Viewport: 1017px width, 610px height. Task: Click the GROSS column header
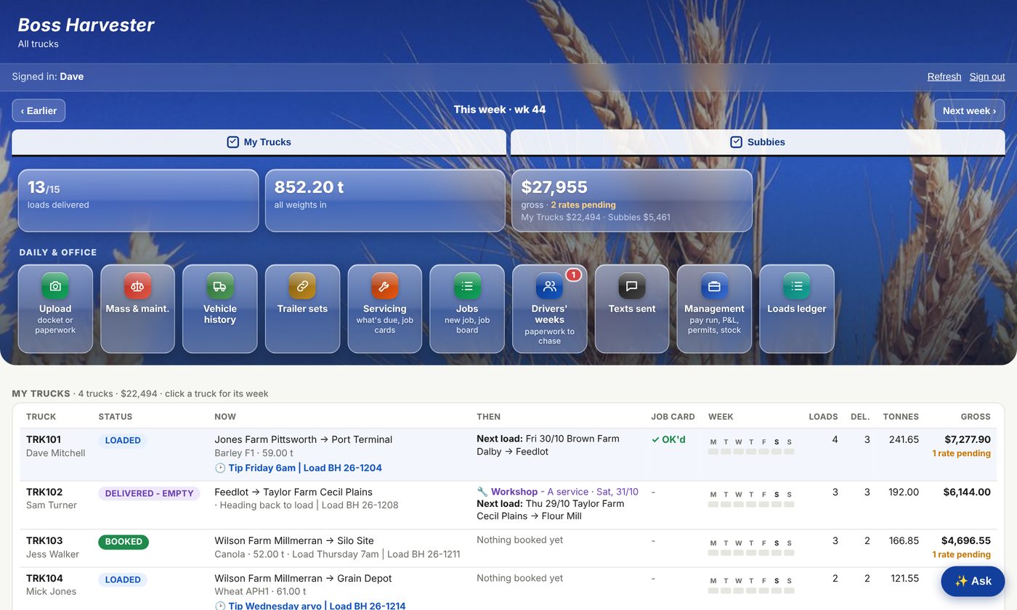coord(976,417)
